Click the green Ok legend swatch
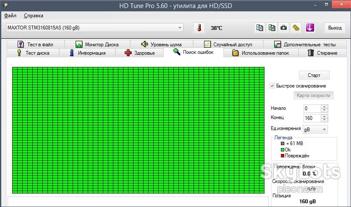This screenshot has width=351, height=207. click(283, 150)
